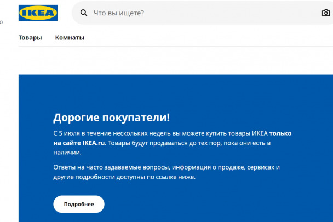
Task: Click the magnifying glass search icon
Action: click(x=84, y=13)
